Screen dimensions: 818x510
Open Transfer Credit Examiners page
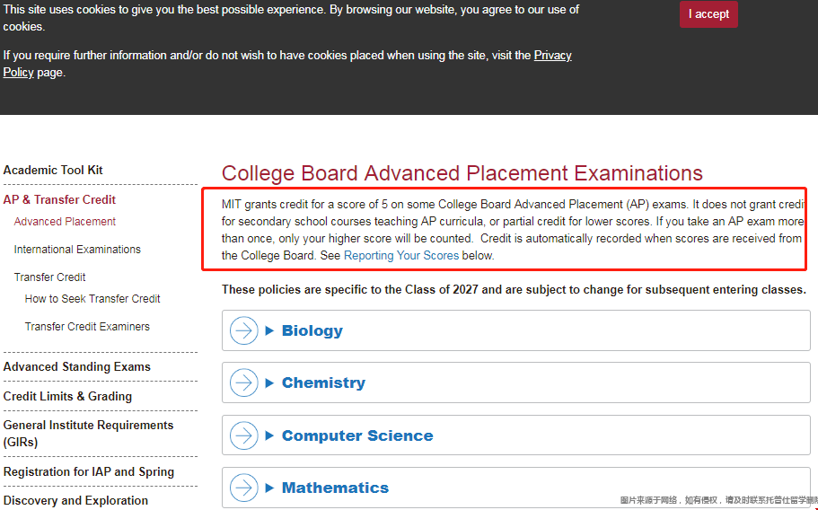(87, 327)
